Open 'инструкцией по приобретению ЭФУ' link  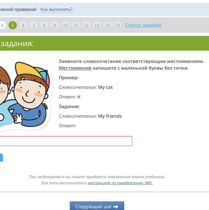(x=120, y=183)
